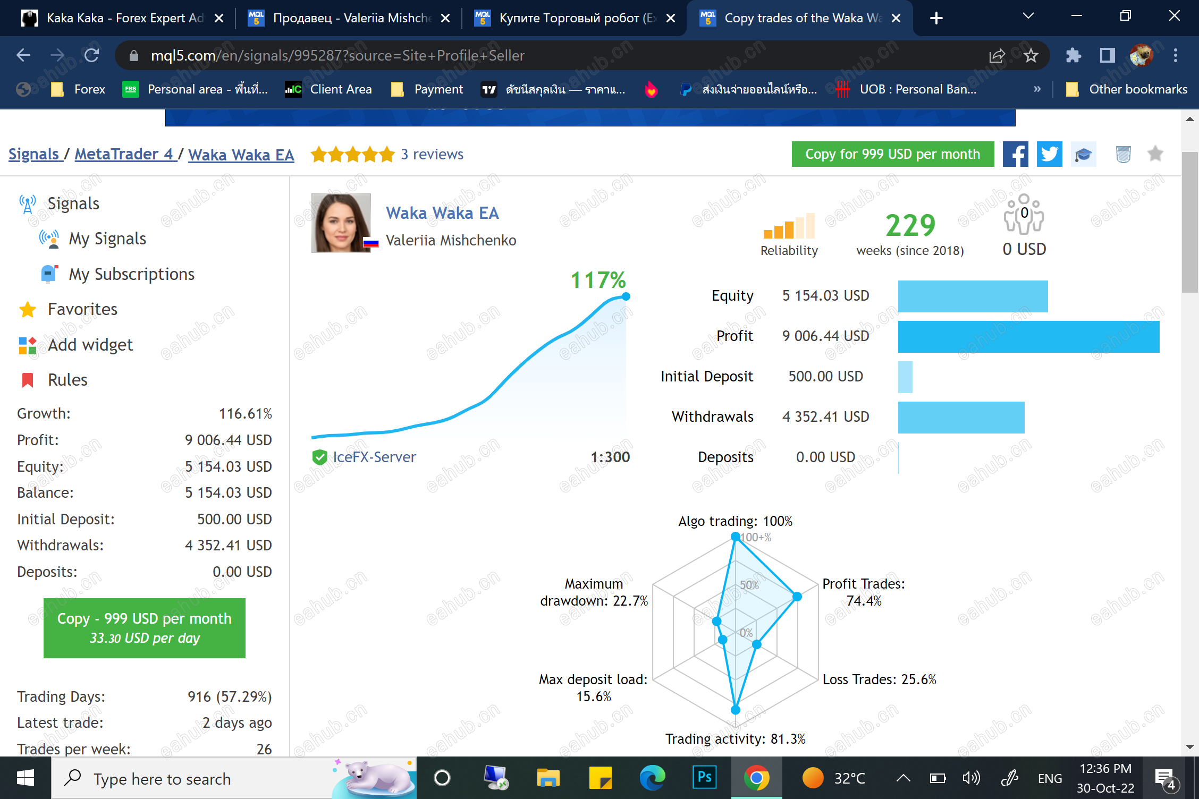Toggle the gray favorite star for signal

[1155, 154]
